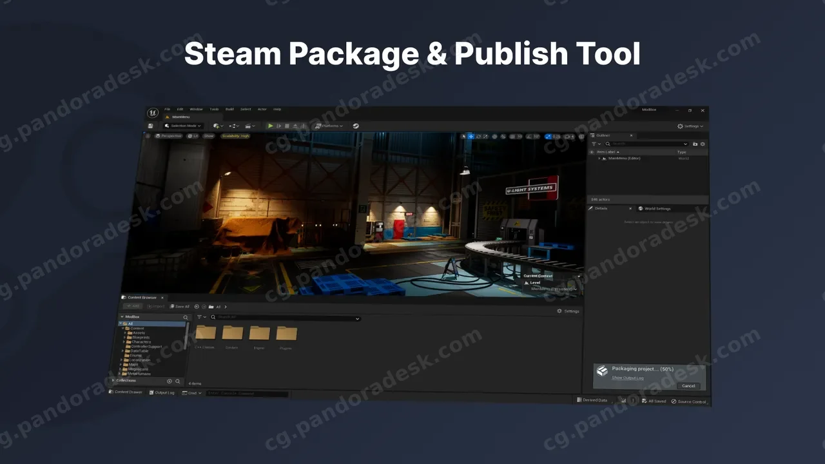The width and height of the screenshot is (825, 464).
Task: Open the Perspective viewport options
Action: click(168, 136)
